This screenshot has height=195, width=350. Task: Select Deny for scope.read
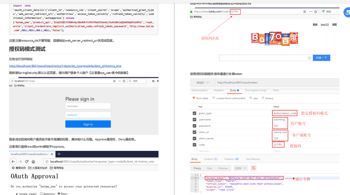(59, 194)
